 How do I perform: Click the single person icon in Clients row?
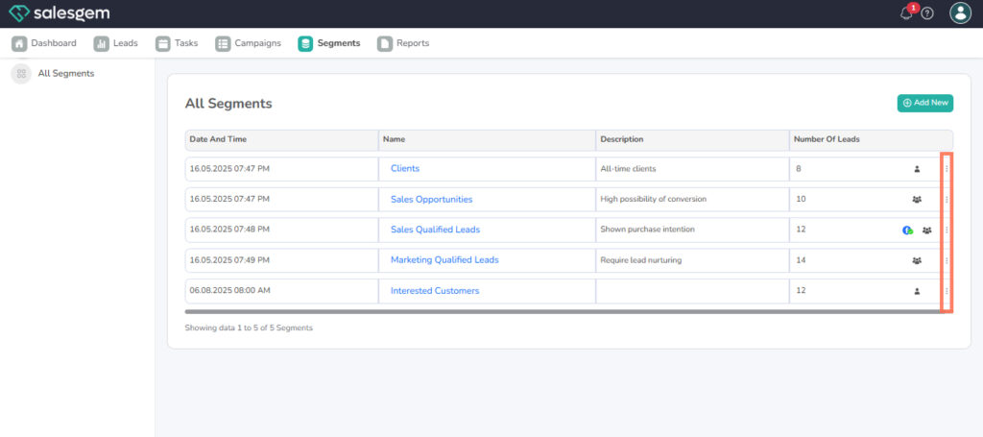917,169
